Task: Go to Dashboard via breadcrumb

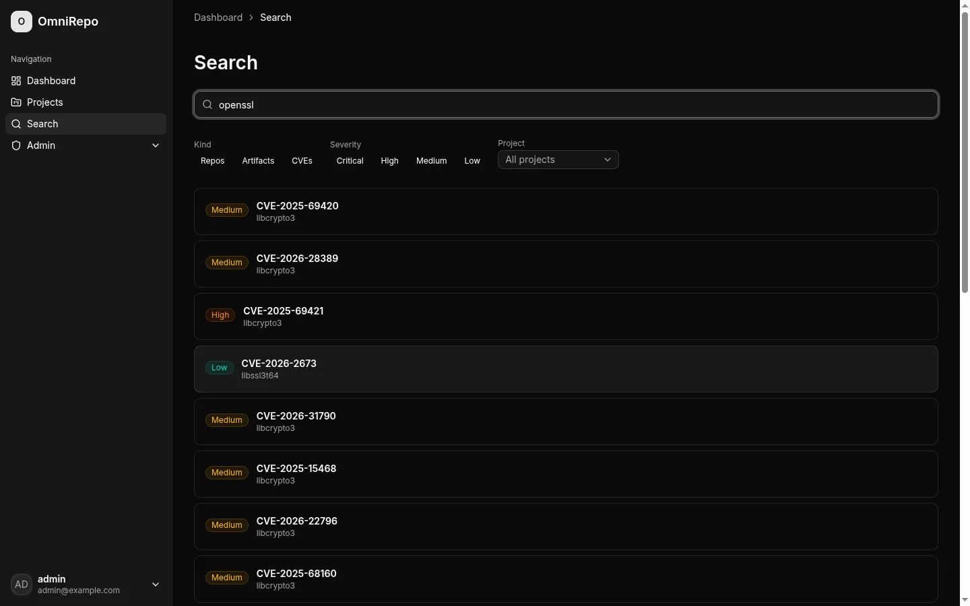Action: tap(218, 18)
